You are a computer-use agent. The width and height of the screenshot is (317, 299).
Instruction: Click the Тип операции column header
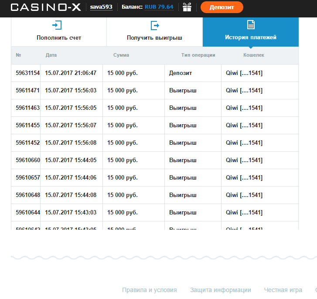click(198, 55)
